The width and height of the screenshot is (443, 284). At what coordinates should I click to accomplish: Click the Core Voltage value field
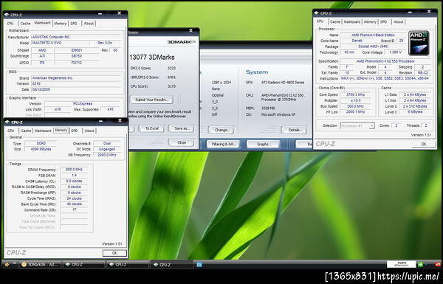click(395, 52)
